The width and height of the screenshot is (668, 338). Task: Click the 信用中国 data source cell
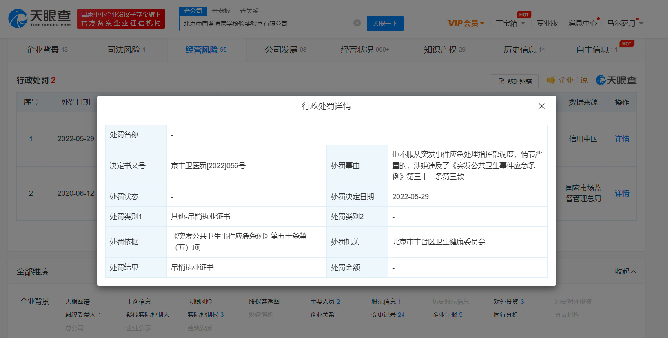click(x=583, y=139)
